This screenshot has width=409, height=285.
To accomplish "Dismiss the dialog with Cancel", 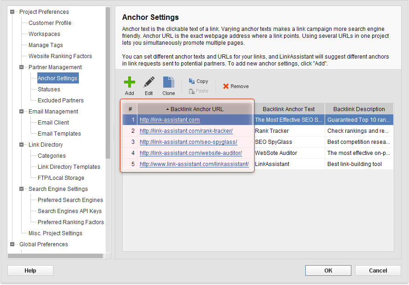I will [378, 270].
